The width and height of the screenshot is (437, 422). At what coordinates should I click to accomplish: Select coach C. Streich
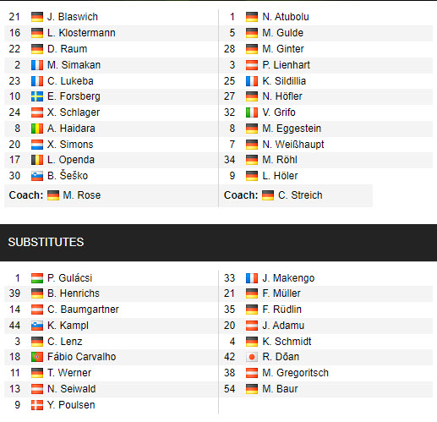300,195
